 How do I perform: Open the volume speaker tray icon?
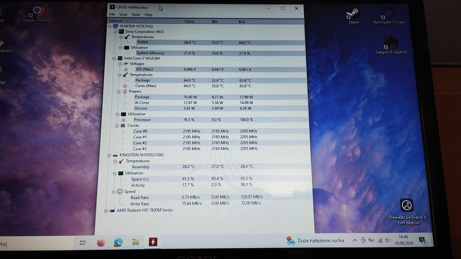pyautogui.click(x=388, y=240)
